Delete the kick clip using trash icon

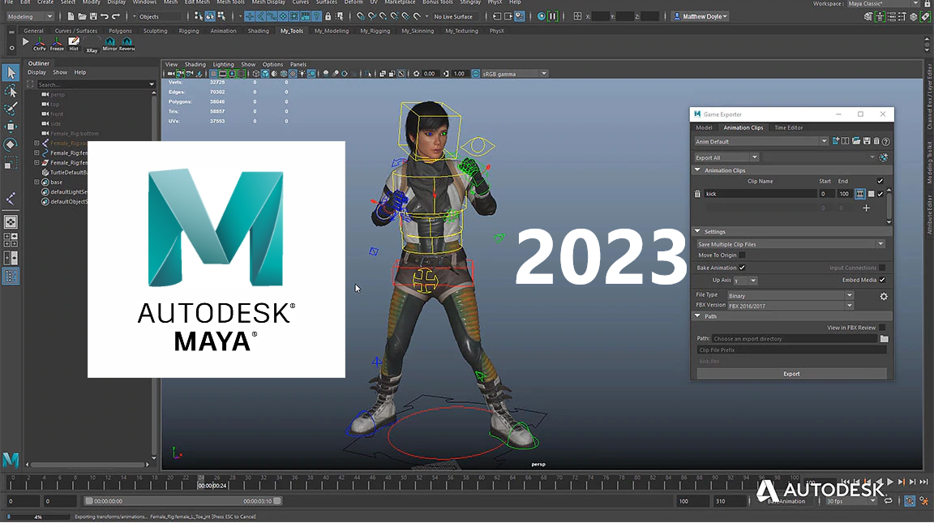click(x=697, y=194)
